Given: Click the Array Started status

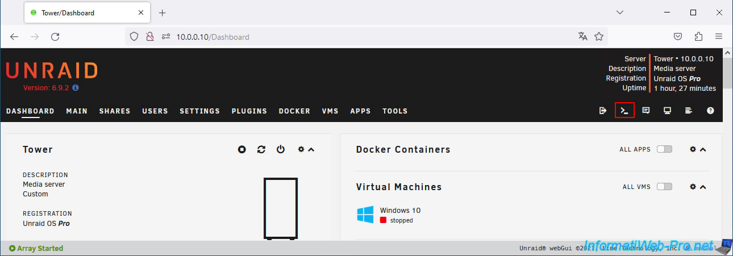Looking at the screenshot, I should 36,248.
